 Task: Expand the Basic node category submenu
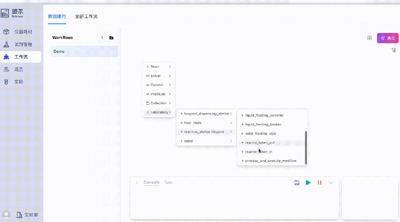click(159, 67)
